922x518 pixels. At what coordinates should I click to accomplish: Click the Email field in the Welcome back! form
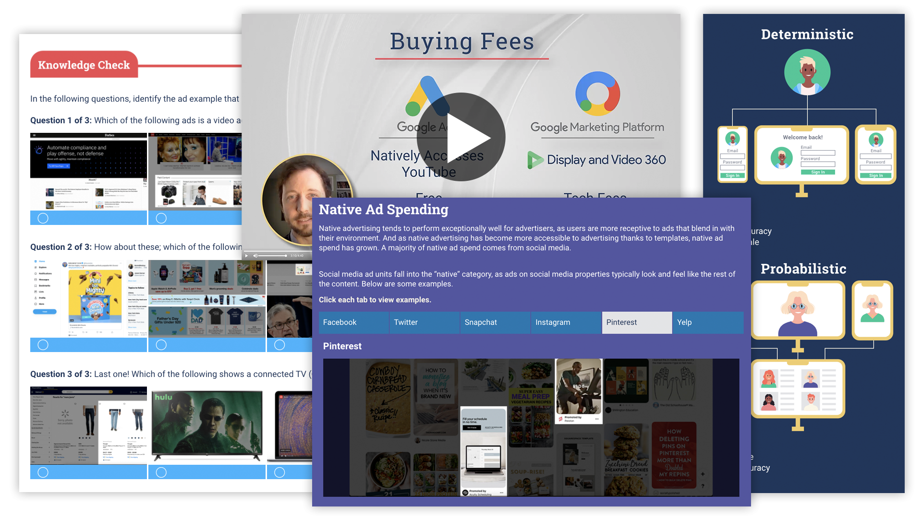point(818,153)
